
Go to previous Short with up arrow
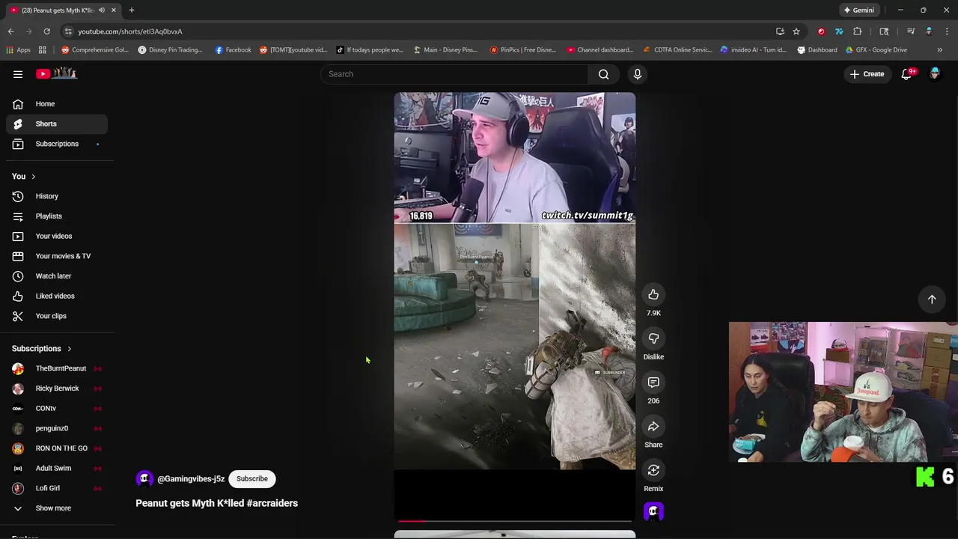tap(932, 299)
